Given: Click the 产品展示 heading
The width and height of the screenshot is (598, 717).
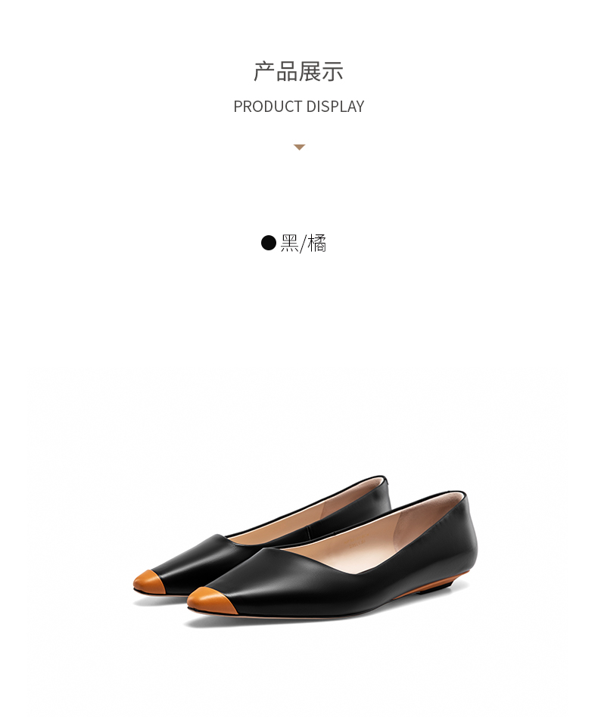Looking at the screenshot, I should pos(299,71).
